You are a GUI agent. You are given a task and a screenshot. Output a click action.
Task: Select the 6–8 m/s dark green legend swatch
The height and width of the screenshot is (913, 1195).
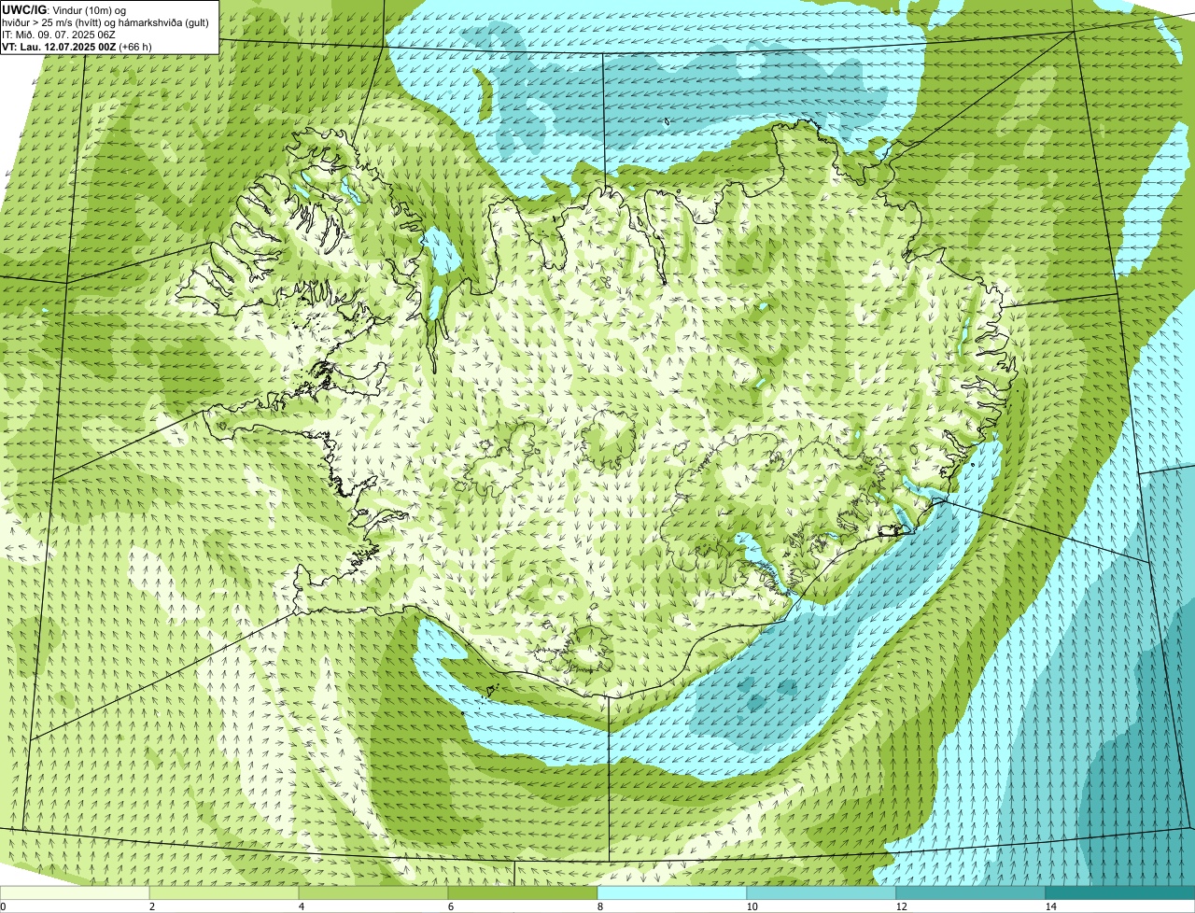pos(523,892)
